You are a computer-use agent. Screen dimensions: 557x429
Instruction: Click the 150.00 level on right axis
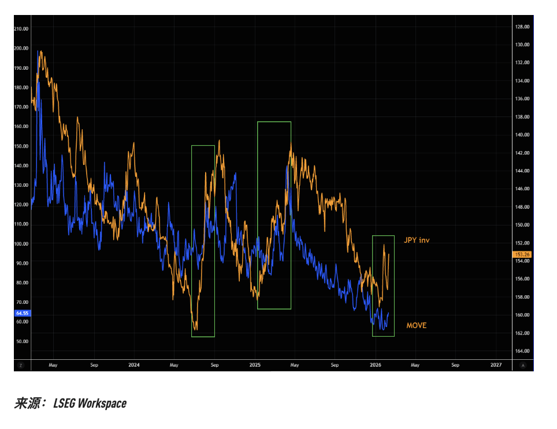pyautogui.click(x=522, y=225)
